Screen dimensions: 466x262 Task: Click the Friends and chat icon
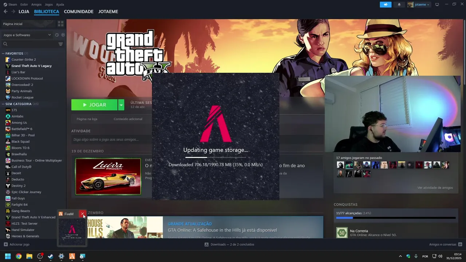(460, 245)
